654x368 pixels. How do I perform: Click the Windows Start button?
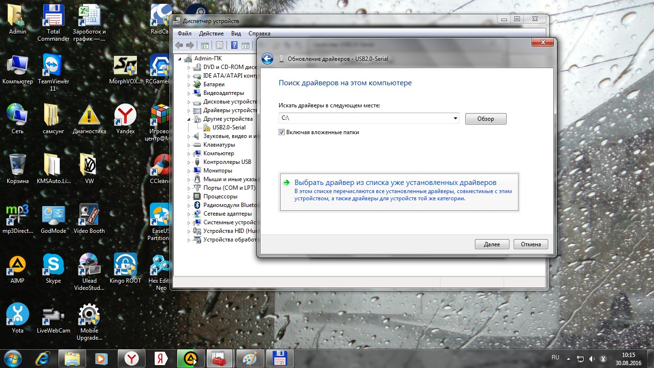[12, 358]
